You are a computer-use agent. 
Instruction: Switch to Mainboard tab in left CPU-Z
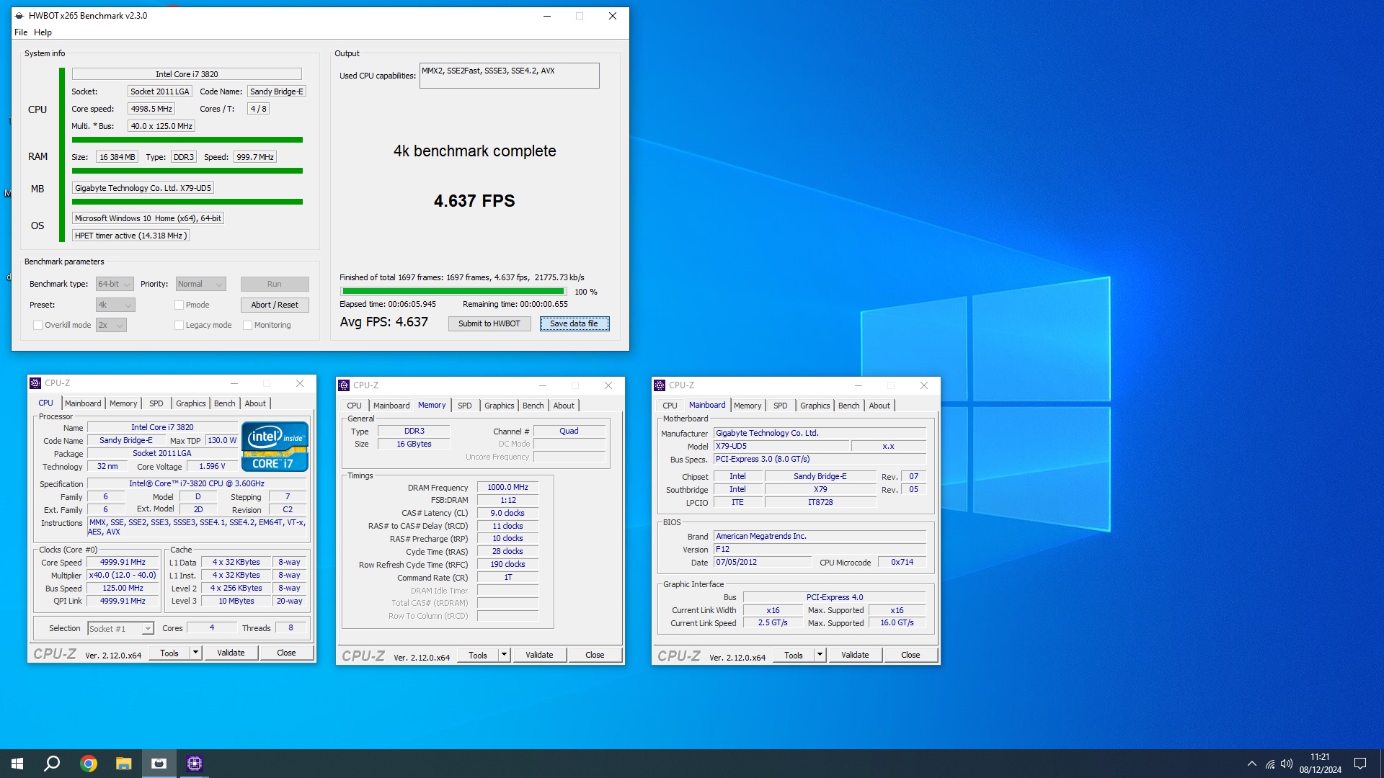[83, 403]
